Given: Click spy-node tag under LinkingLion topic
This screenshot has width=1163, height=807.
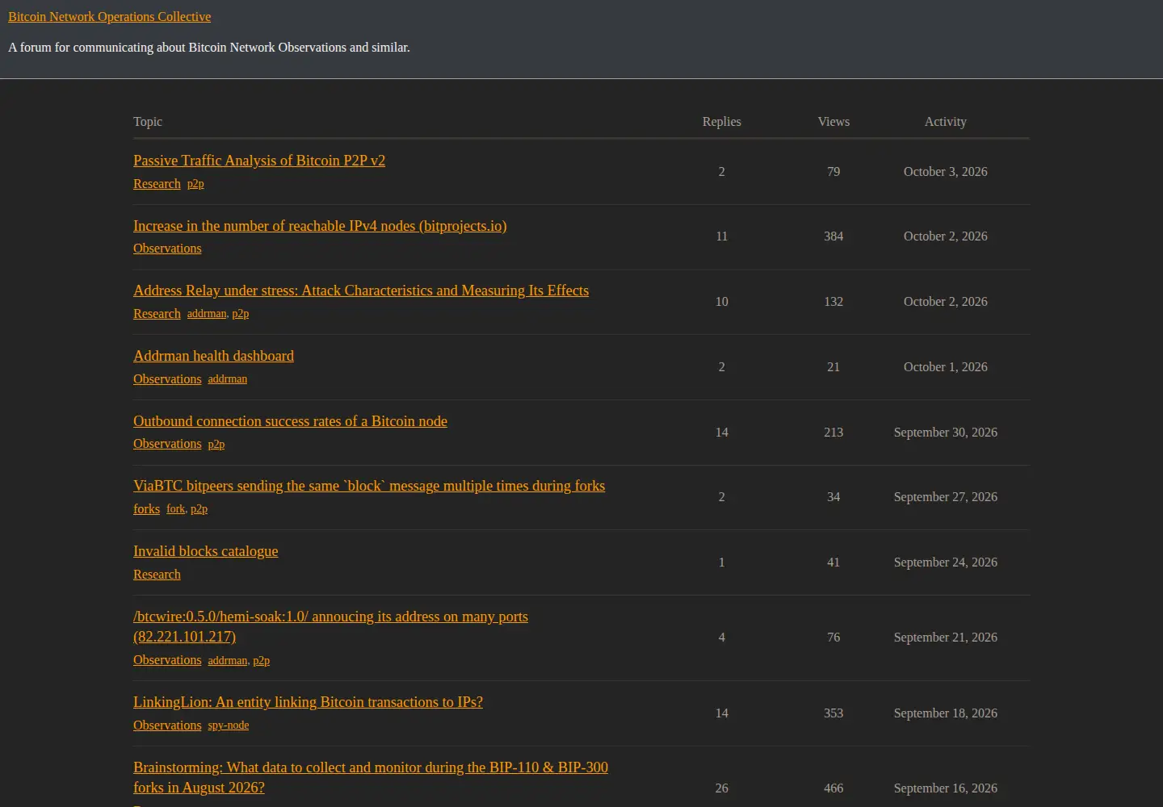Looking at the screenshot, I should click(x=229, y=725).
